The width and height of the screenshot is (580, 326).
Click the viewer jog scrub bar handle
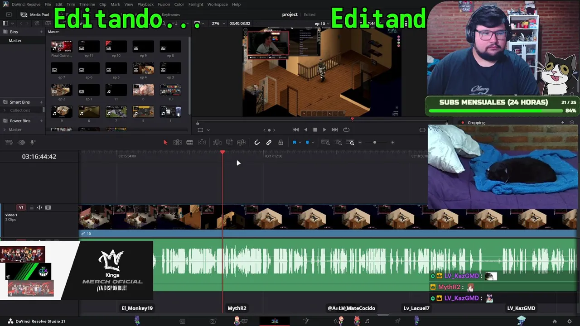point(353,119)
